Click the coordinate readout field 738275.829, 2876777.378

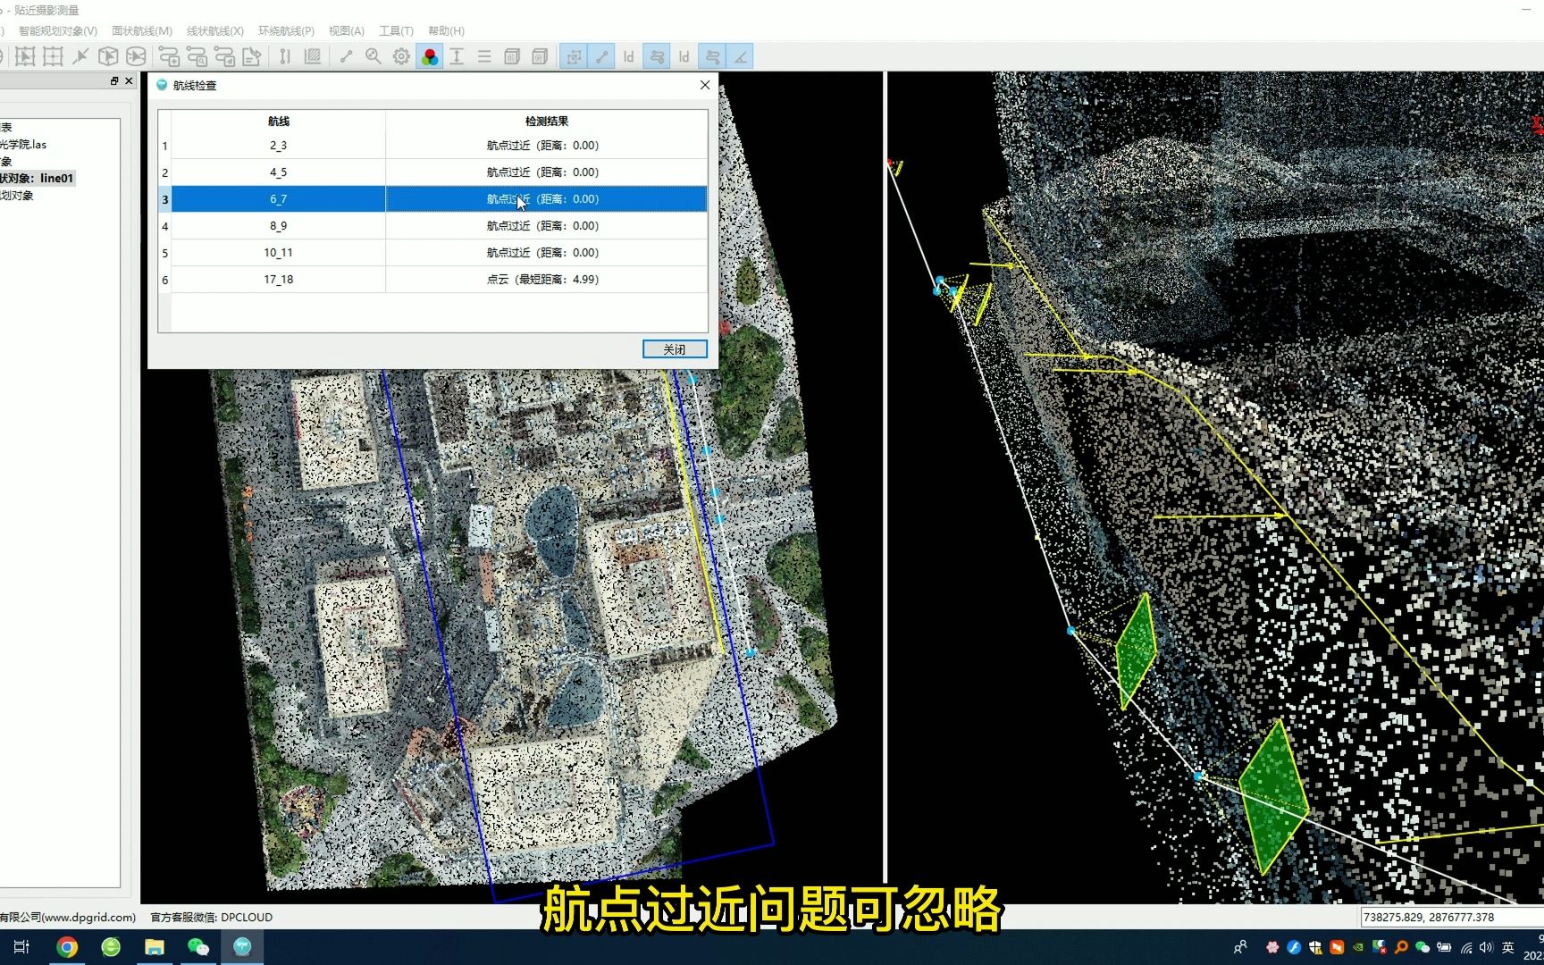tap(1451, 918)
